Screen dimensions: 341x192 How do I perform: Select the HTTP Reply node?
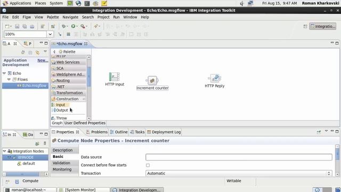(214, 81)
